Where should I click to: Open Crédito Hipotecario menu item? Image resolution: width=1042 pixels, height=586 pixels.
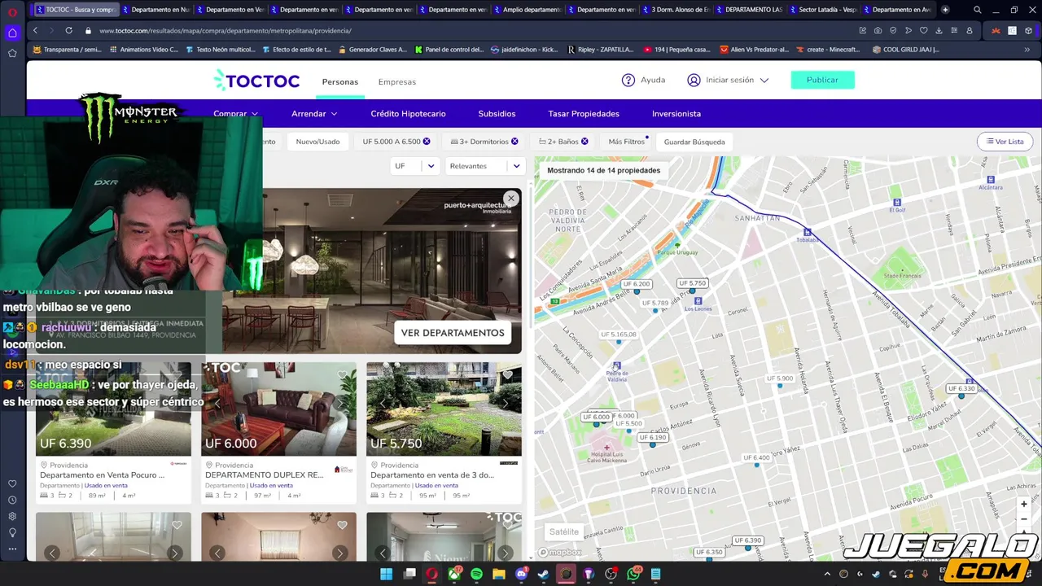point(408,114)
